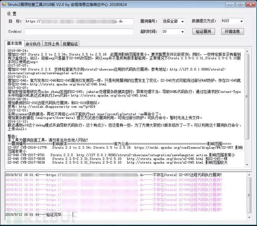Click log line for S2-032 result
257x226 pixels.
pyautogui.click(x=114, y=210)
